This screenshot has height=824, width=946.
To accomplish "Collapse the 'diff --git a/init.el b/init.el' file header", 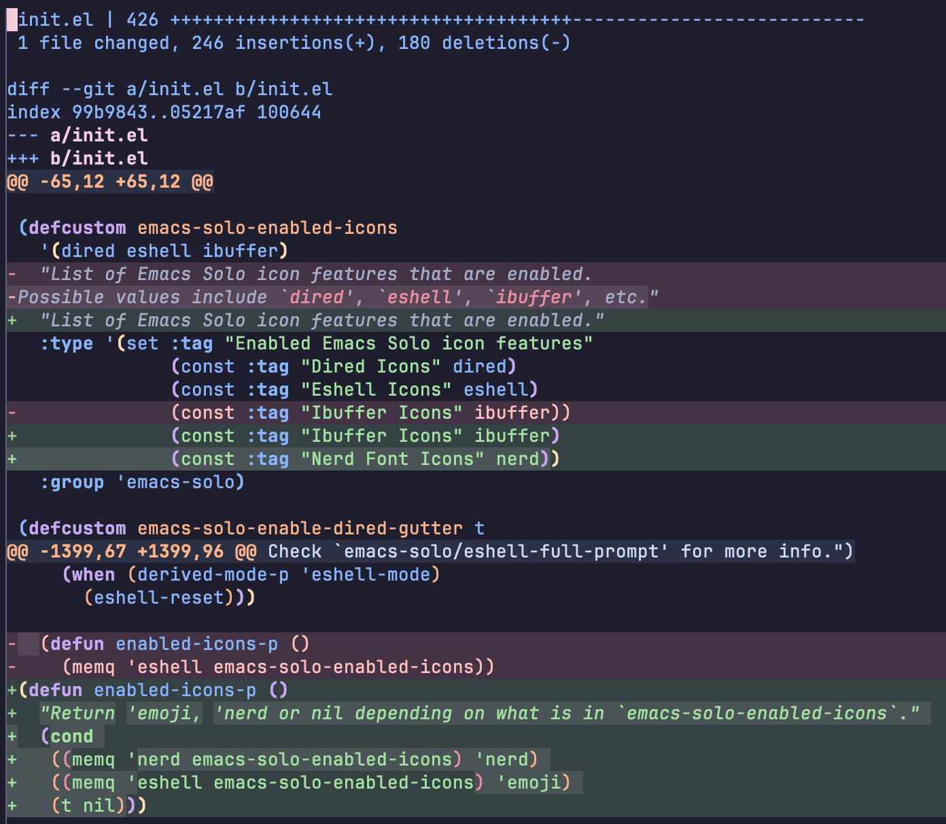I will point(170,89).
